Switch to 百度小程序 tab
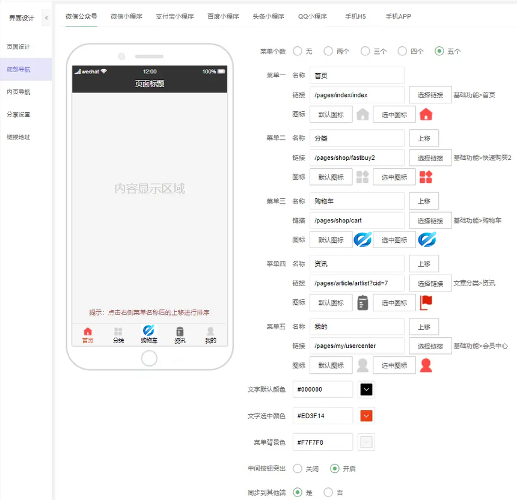 point(223,16)
